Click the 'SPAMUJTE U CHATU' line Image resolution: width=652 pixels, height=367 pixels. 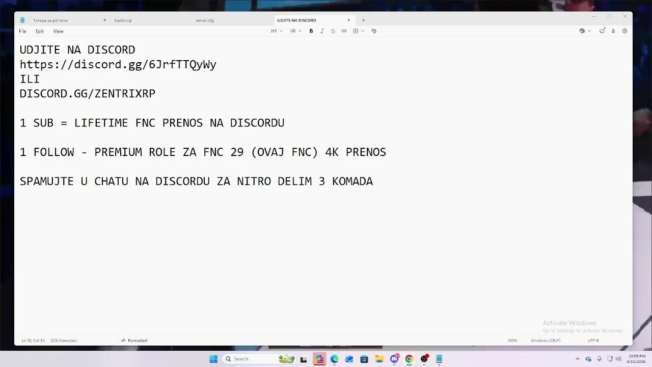(196, 181)
